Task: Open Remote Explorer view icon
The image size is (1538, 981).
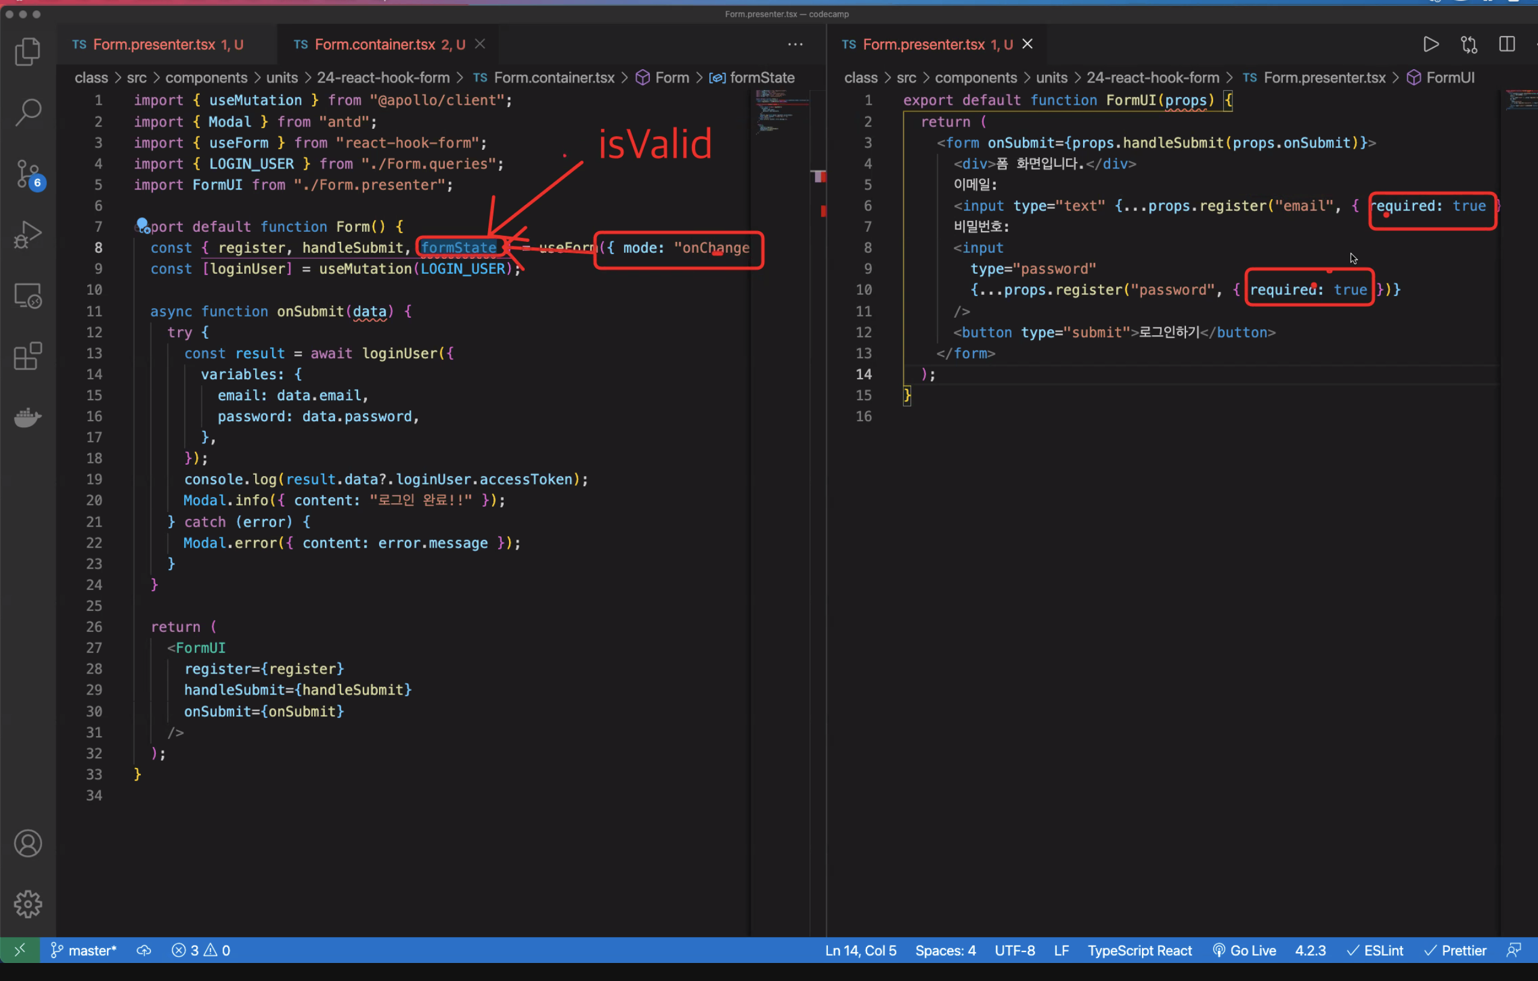Action: [28, 295]
